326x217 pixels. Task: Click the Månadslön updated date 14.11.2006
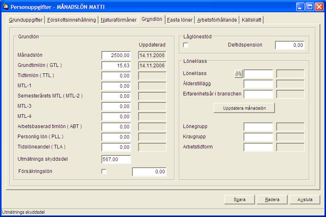(152, 55)
